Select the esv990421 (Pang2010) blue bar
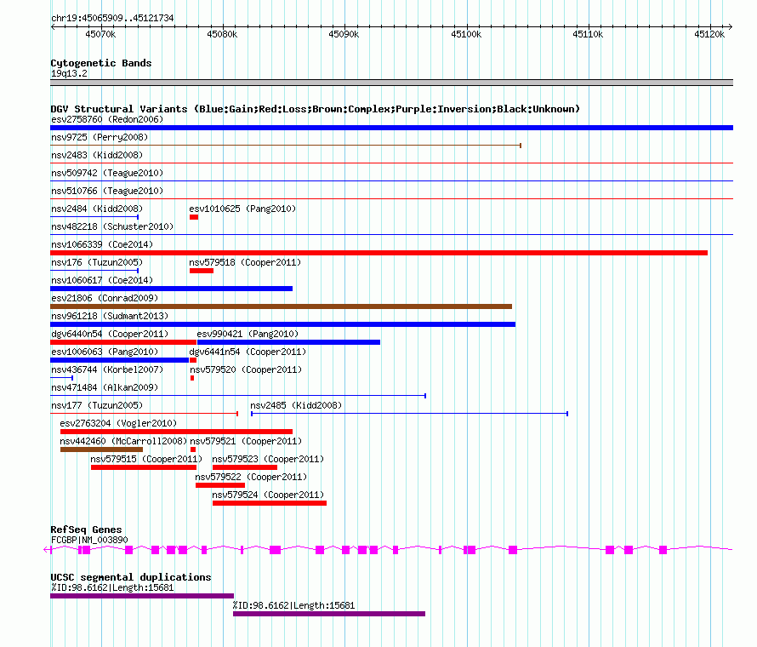757x647 pixels. (x=288, y=342)
